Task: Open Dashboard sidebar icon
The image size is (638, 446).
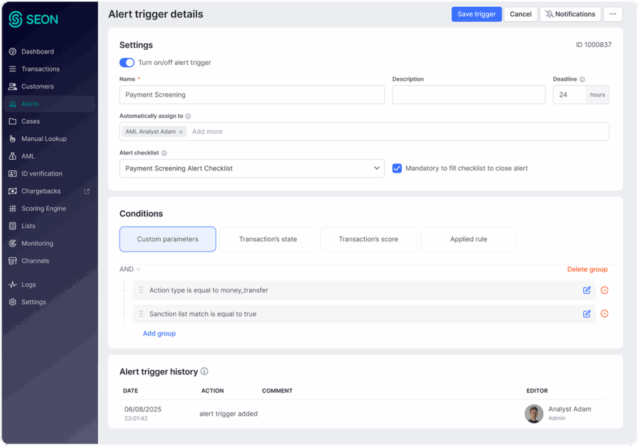Action: click(x=12, y=52)
